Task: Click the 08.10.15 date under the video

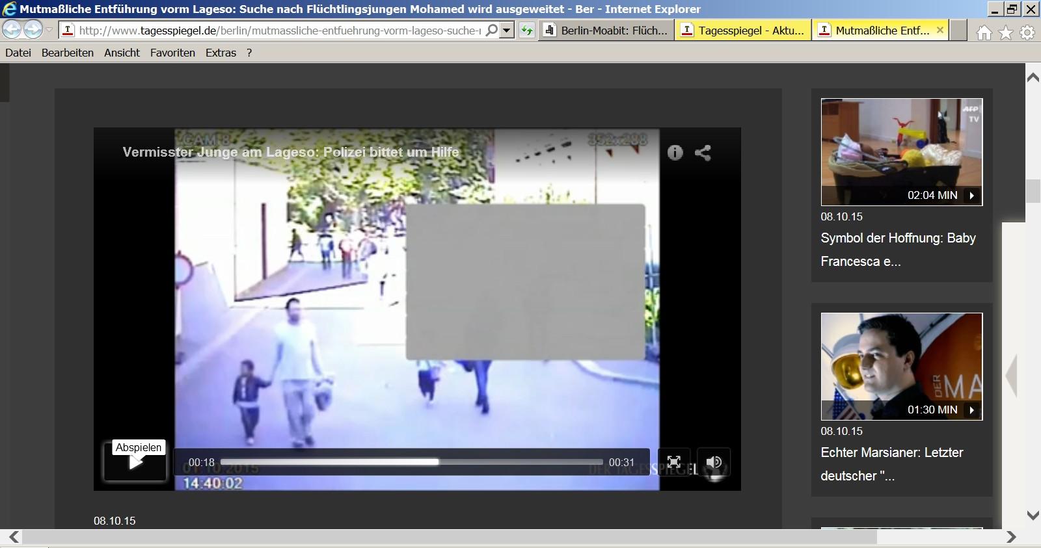Action: pyautogui.click(x=115, y=521)
